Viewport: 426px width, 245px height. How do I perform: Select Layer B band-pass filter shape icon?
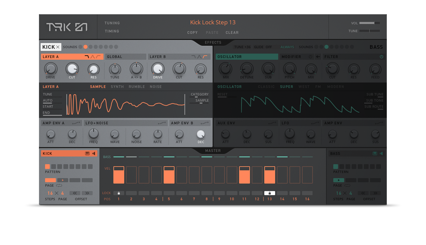coord(199,57)
